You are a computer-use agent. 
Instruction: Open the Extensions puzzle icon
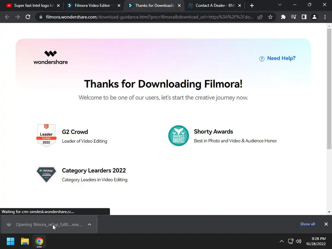coord(283,17)
